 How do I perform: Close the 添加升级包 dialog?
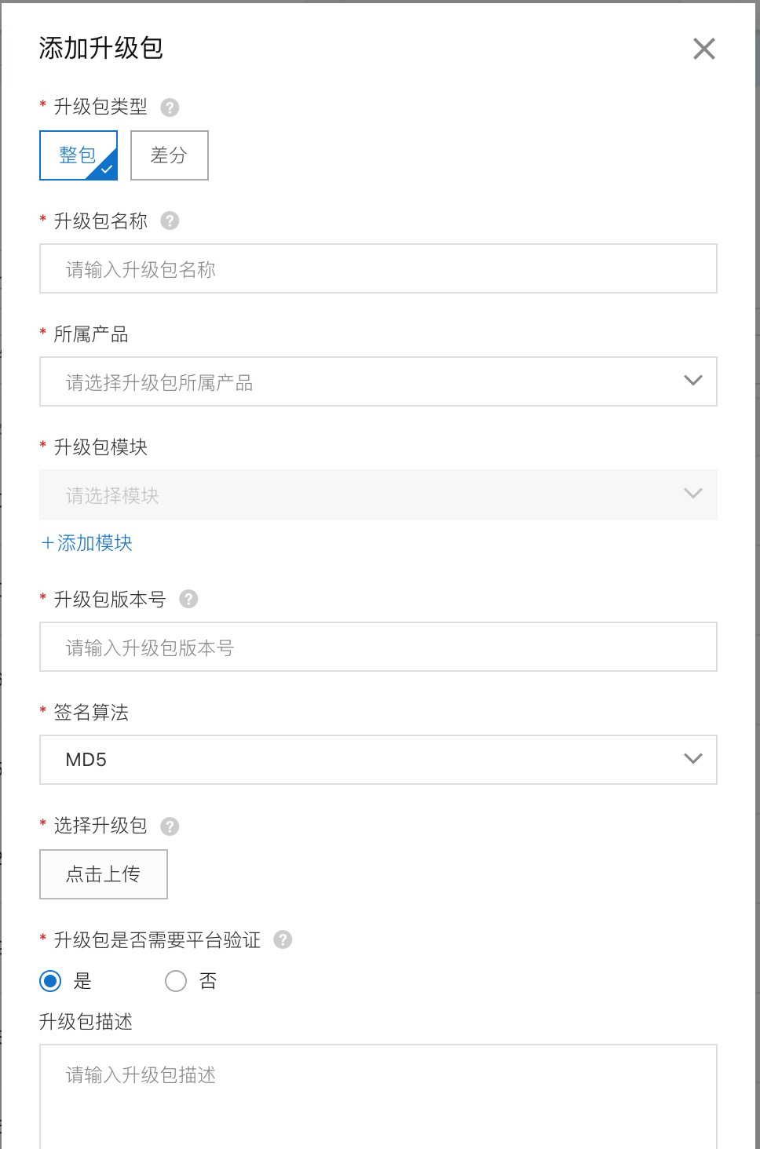click(x=704, y=49)
